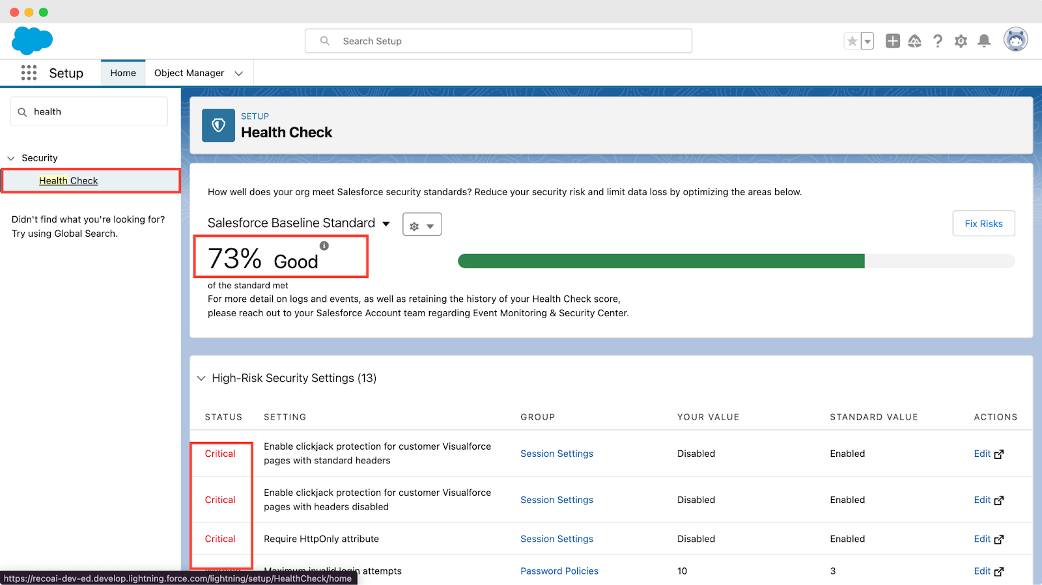Open the baseline gear settings menu
The height and width of the screenshot is (585, 1042).
(x=422, y=224)
